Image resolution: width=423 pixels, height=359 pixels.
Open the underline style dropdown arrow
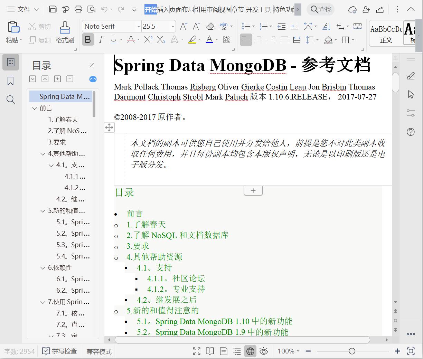[121, 40]
